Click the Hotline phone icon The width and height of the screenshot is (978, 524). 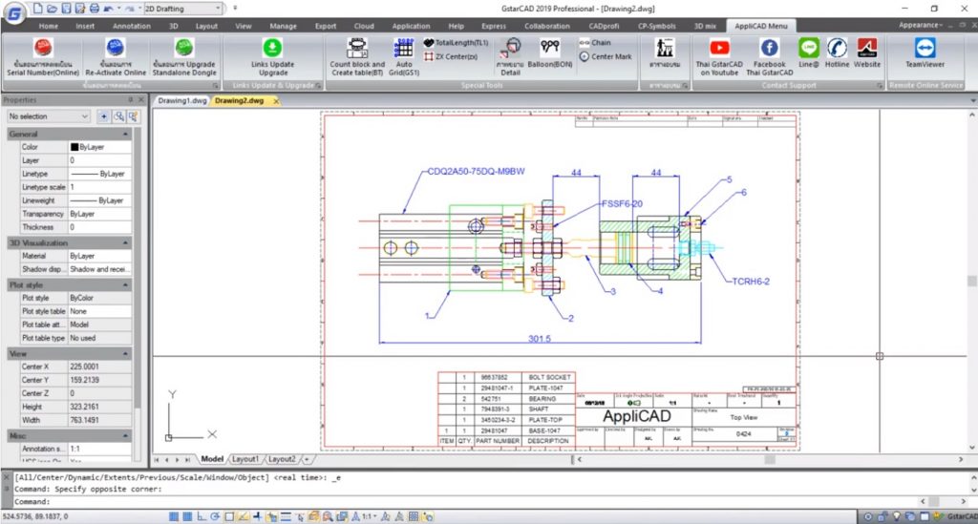coord(837,48)
